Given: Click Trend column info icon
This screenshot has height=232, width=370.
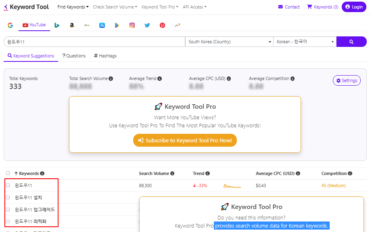Looking at the screenshot, I should pos(208,173).
